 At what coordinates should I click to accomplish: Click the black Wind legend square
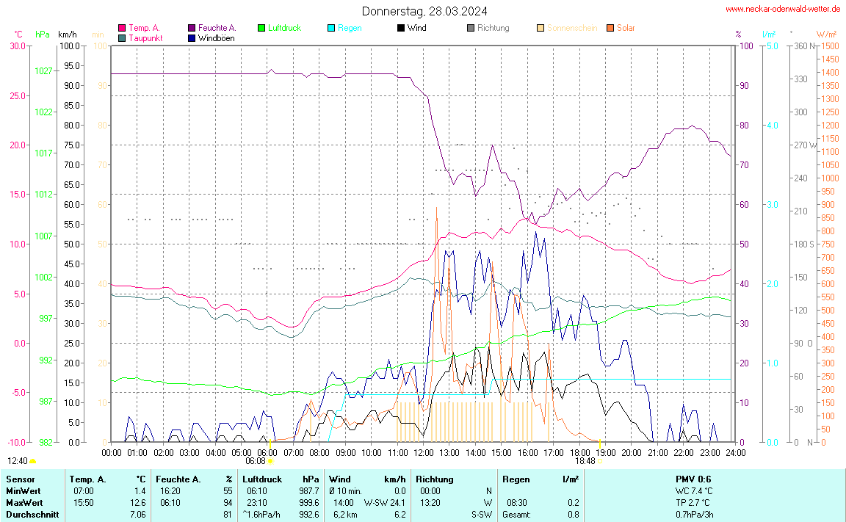pyautogui.click(x=401, y=28)
